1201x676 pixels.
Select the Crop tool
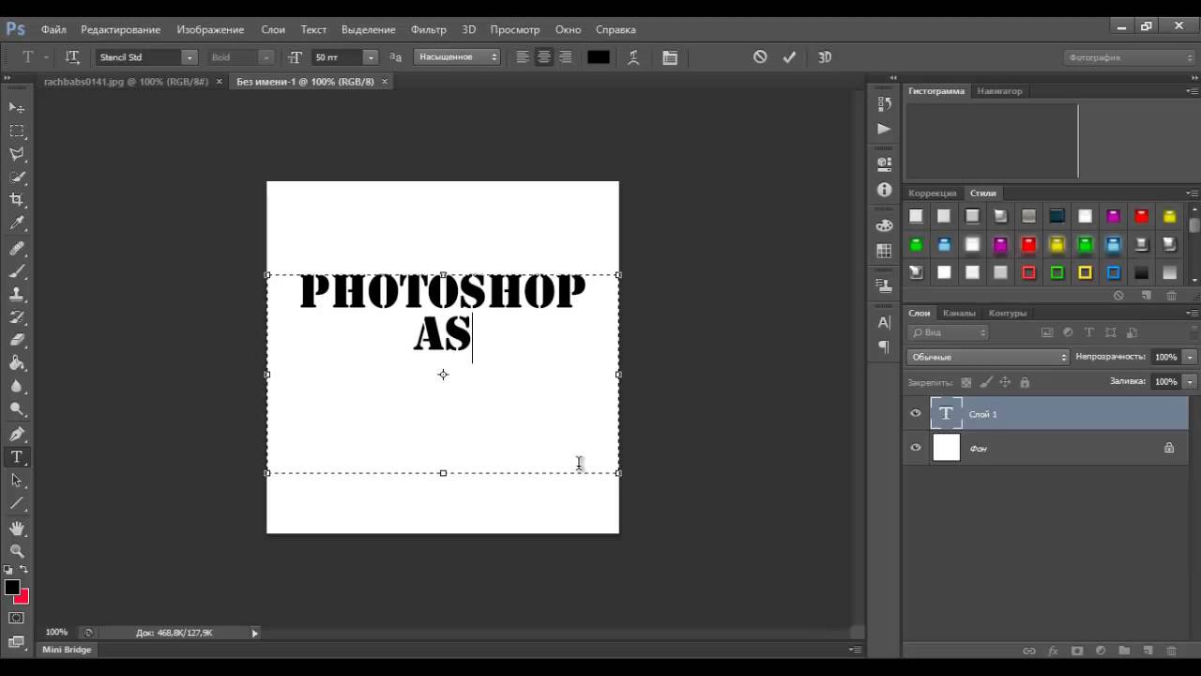click(x=17, y=199)
